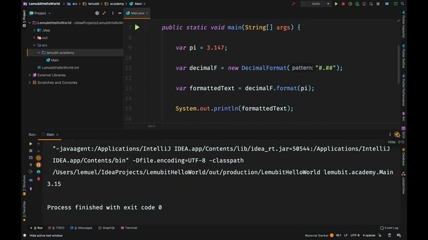Image resolution: width=428 pixels, height=240 pixels.
Task: Open the GraphQL tool window tab
Action: [x=107, y=228]
